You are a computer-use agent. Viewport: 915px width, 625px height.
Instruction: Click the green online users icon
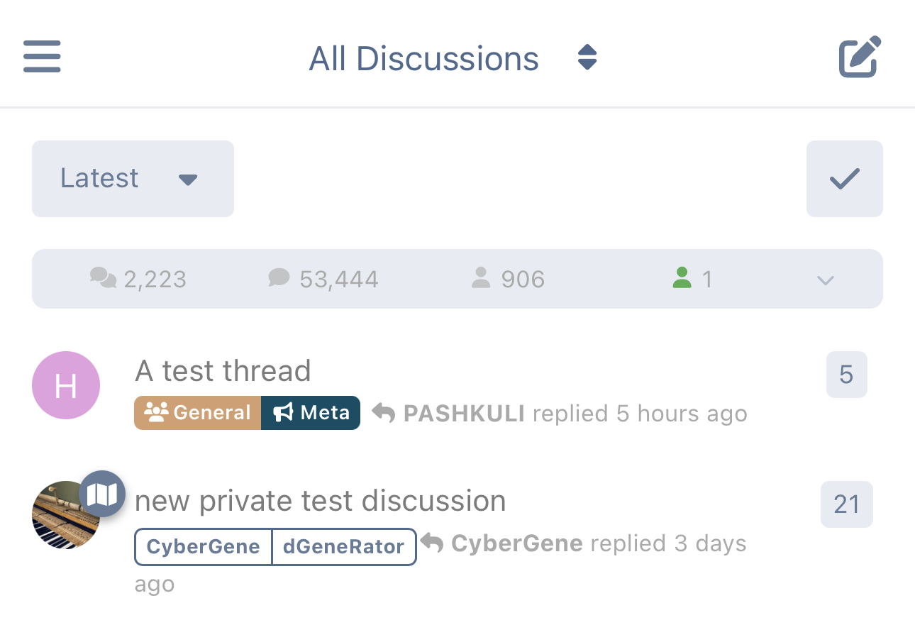tap(682, 278)
